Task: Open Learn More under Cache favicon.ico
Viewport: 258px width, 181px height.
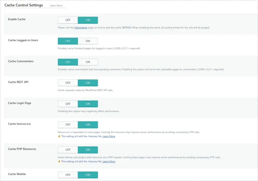Action: (x=109, y=136)
